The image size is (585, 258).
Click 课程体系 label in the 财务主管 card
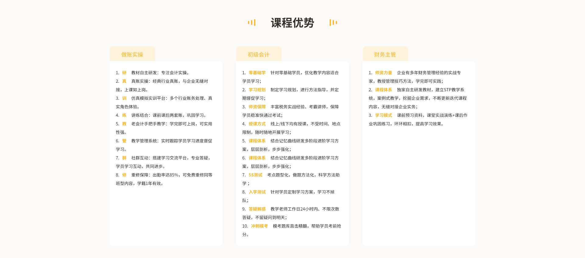pos(384,90)
